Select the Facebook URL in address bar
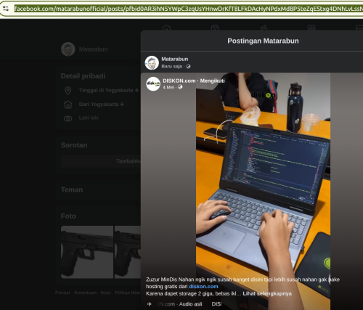Screen dimensions: 363x310 click(189, 9)
